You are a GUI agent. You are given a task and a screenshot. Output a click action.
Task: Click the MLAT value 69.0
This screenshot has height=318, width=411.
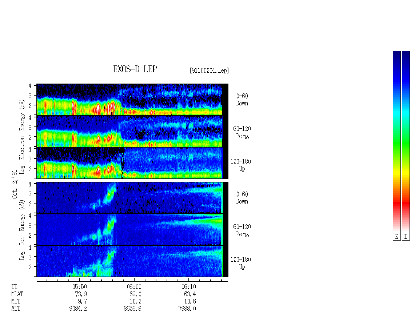pyautogui.click(x=136, y=294)
